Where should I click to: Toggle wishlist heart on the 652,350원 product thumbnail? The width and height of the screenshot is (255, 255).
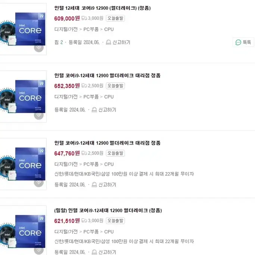click(39, 115)
